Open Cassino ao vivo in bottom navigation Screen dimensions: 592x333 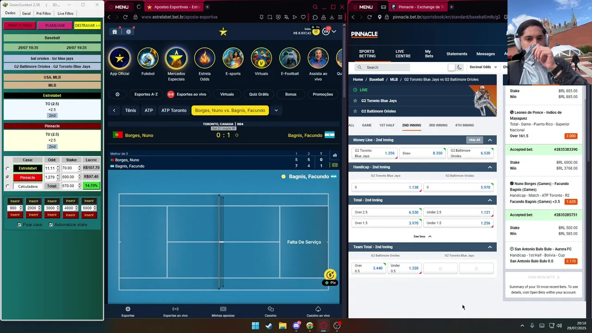(x=318, y=312)
